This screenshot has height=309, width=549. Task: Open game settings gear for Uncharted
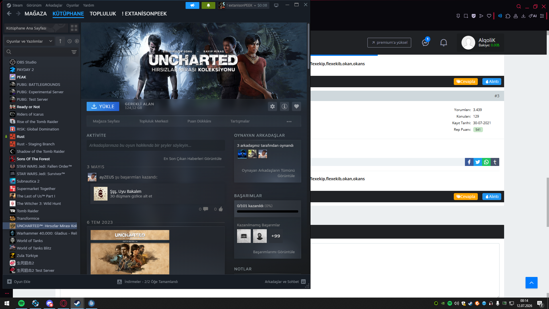272,106
